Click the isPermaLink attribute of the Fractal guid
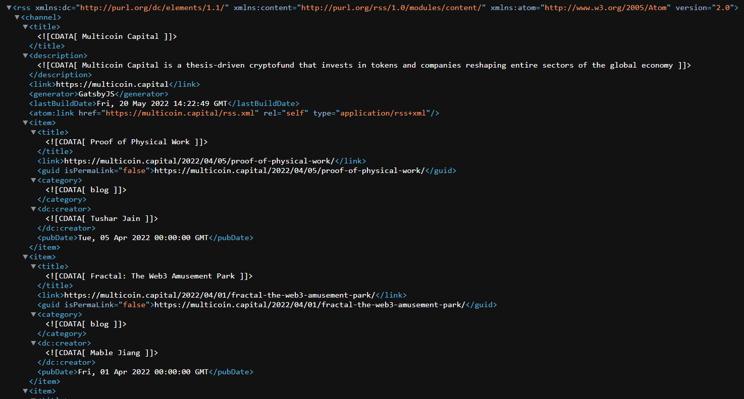Screen dimensions: 744x399 (x=107, y=305)
